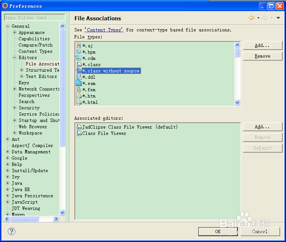
Task: Expand the Security tree node
Action: [x=14, y=108]
